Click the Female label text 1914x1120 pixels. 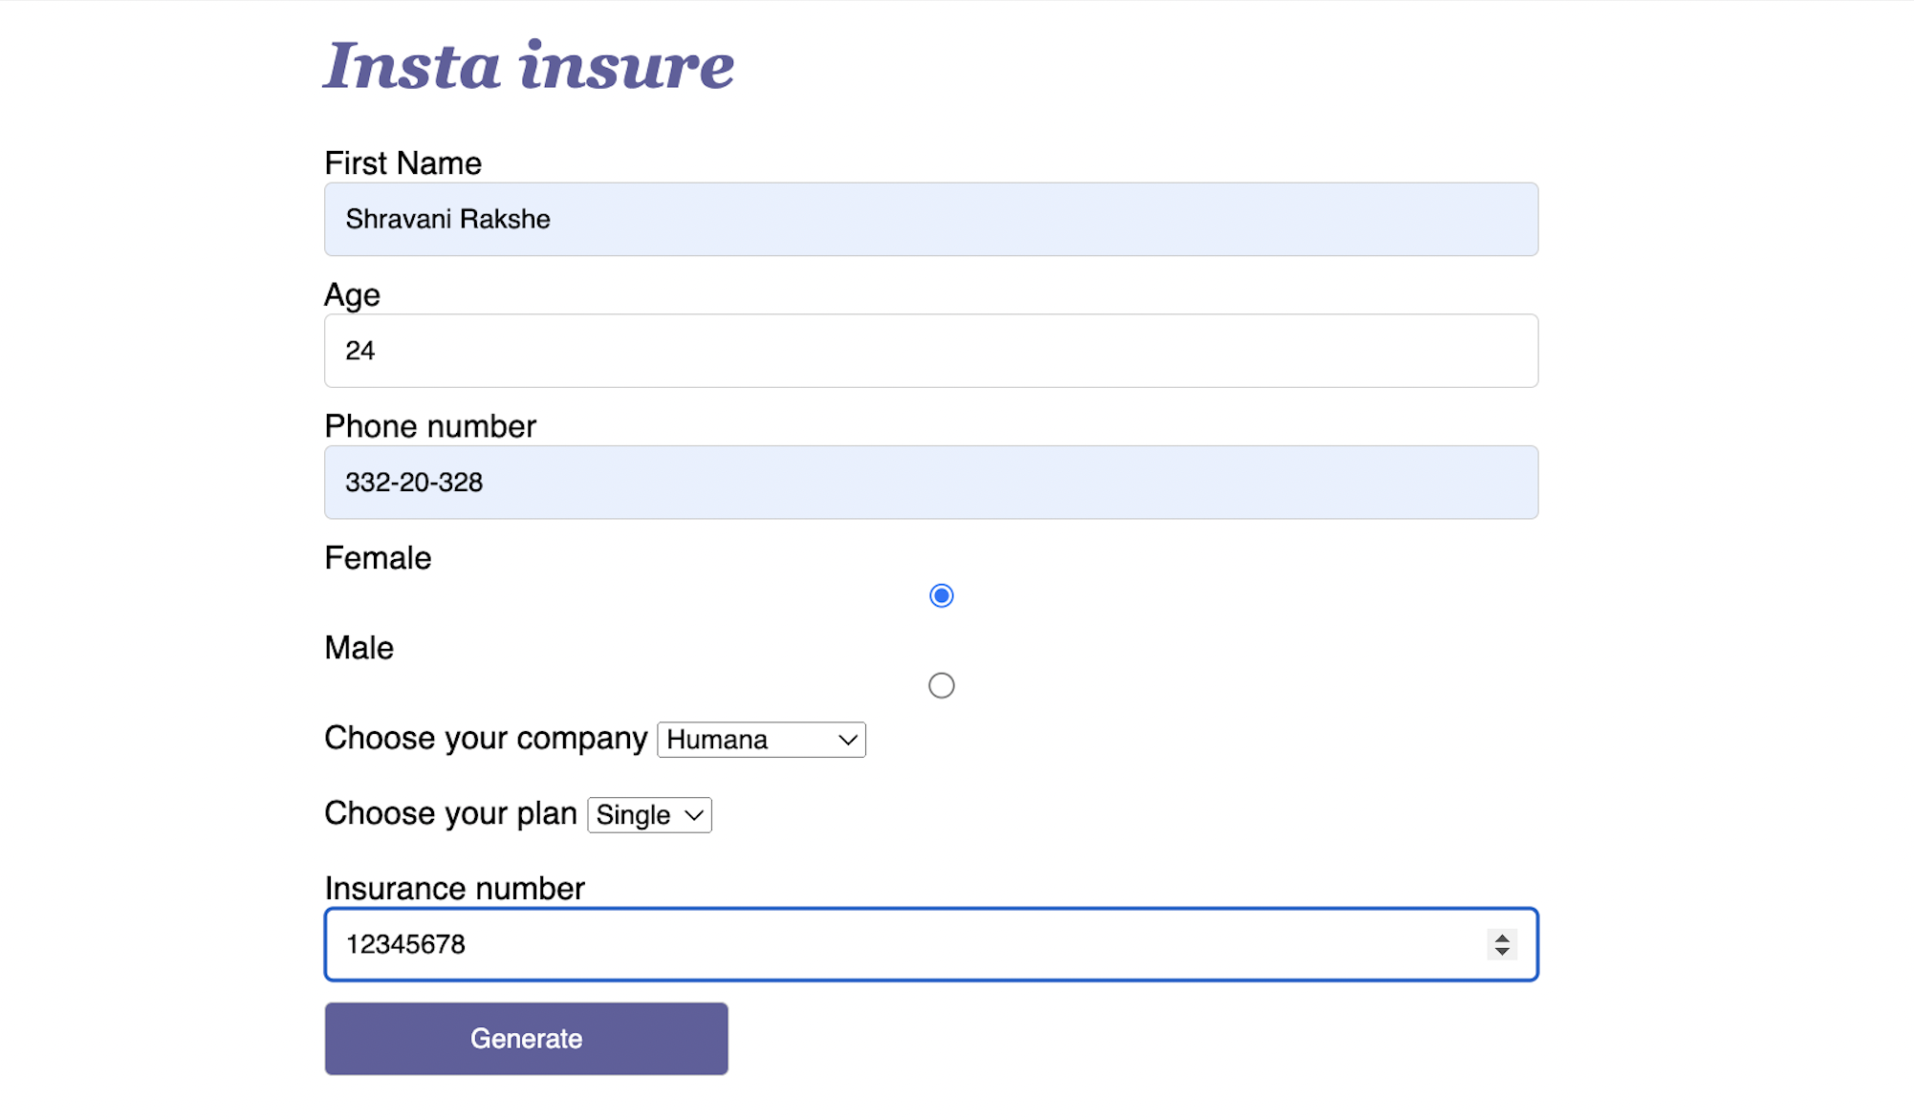pos(378,558)
